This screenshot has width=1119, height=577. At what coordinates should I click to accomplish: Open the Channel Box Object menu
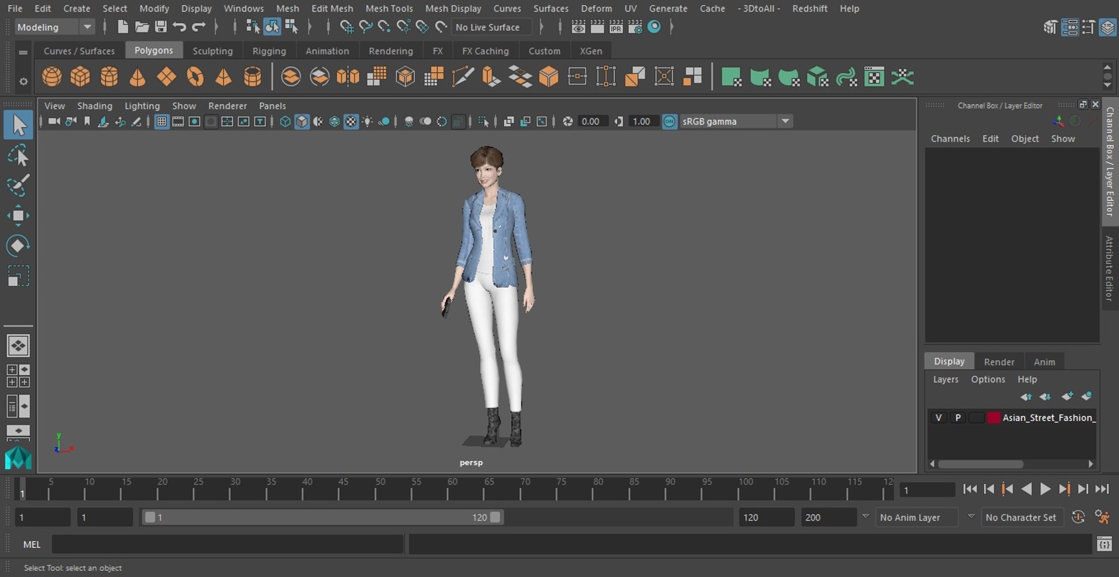(x=1025, y=139)
